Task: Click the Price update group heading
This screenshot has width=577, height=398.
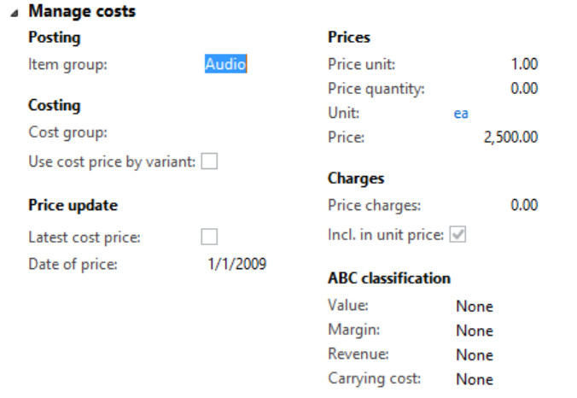Action: (73, 205)
